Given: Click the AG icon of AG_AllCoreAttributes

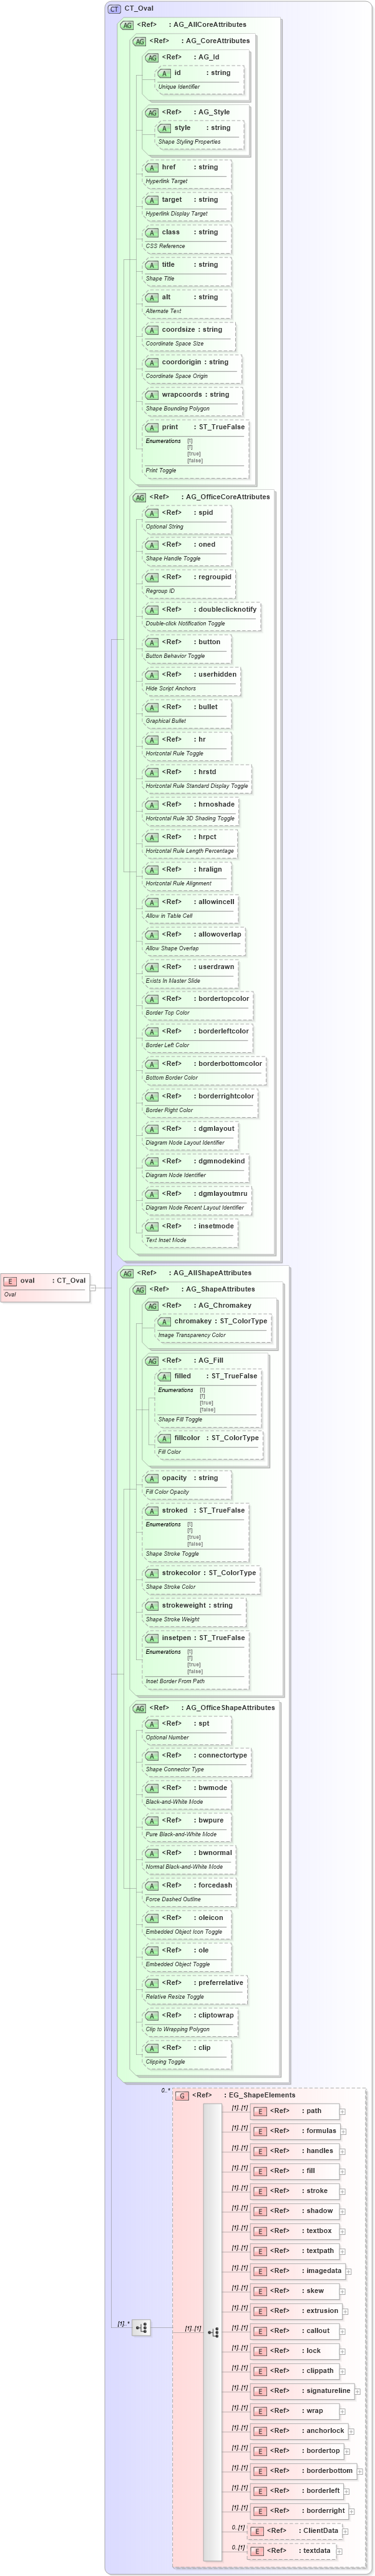Looking at the screenshot, I should pos(127,25).
